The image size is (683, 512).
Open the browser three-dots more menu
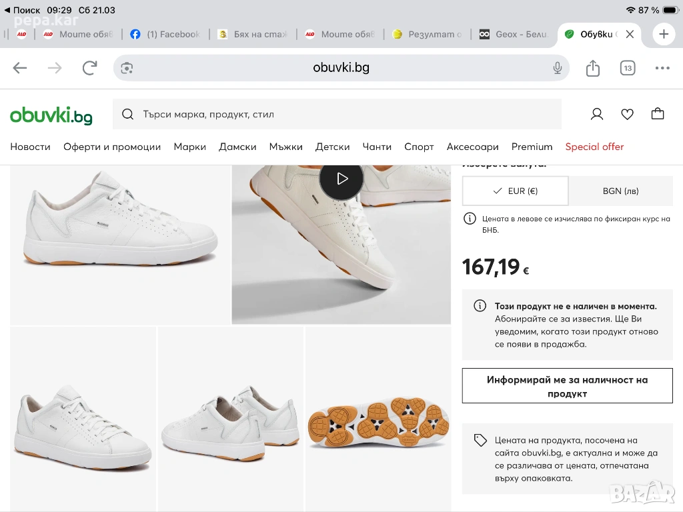point(662,68)
